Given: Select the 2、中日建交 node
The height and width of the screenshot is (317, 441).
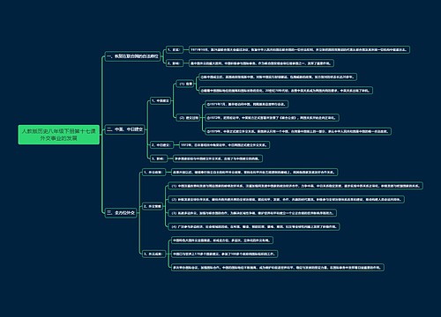Looking at the screenshot, I should (x=161, y=144).
